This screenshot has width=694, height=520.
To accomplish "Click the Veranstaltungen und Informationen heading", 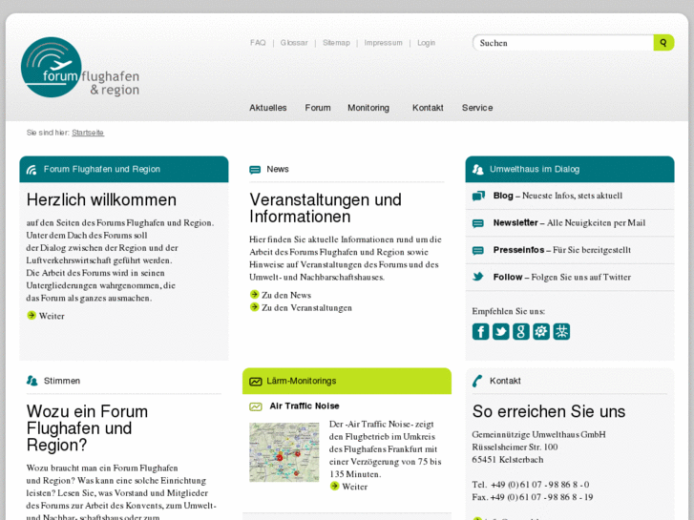I will [326, 208].
